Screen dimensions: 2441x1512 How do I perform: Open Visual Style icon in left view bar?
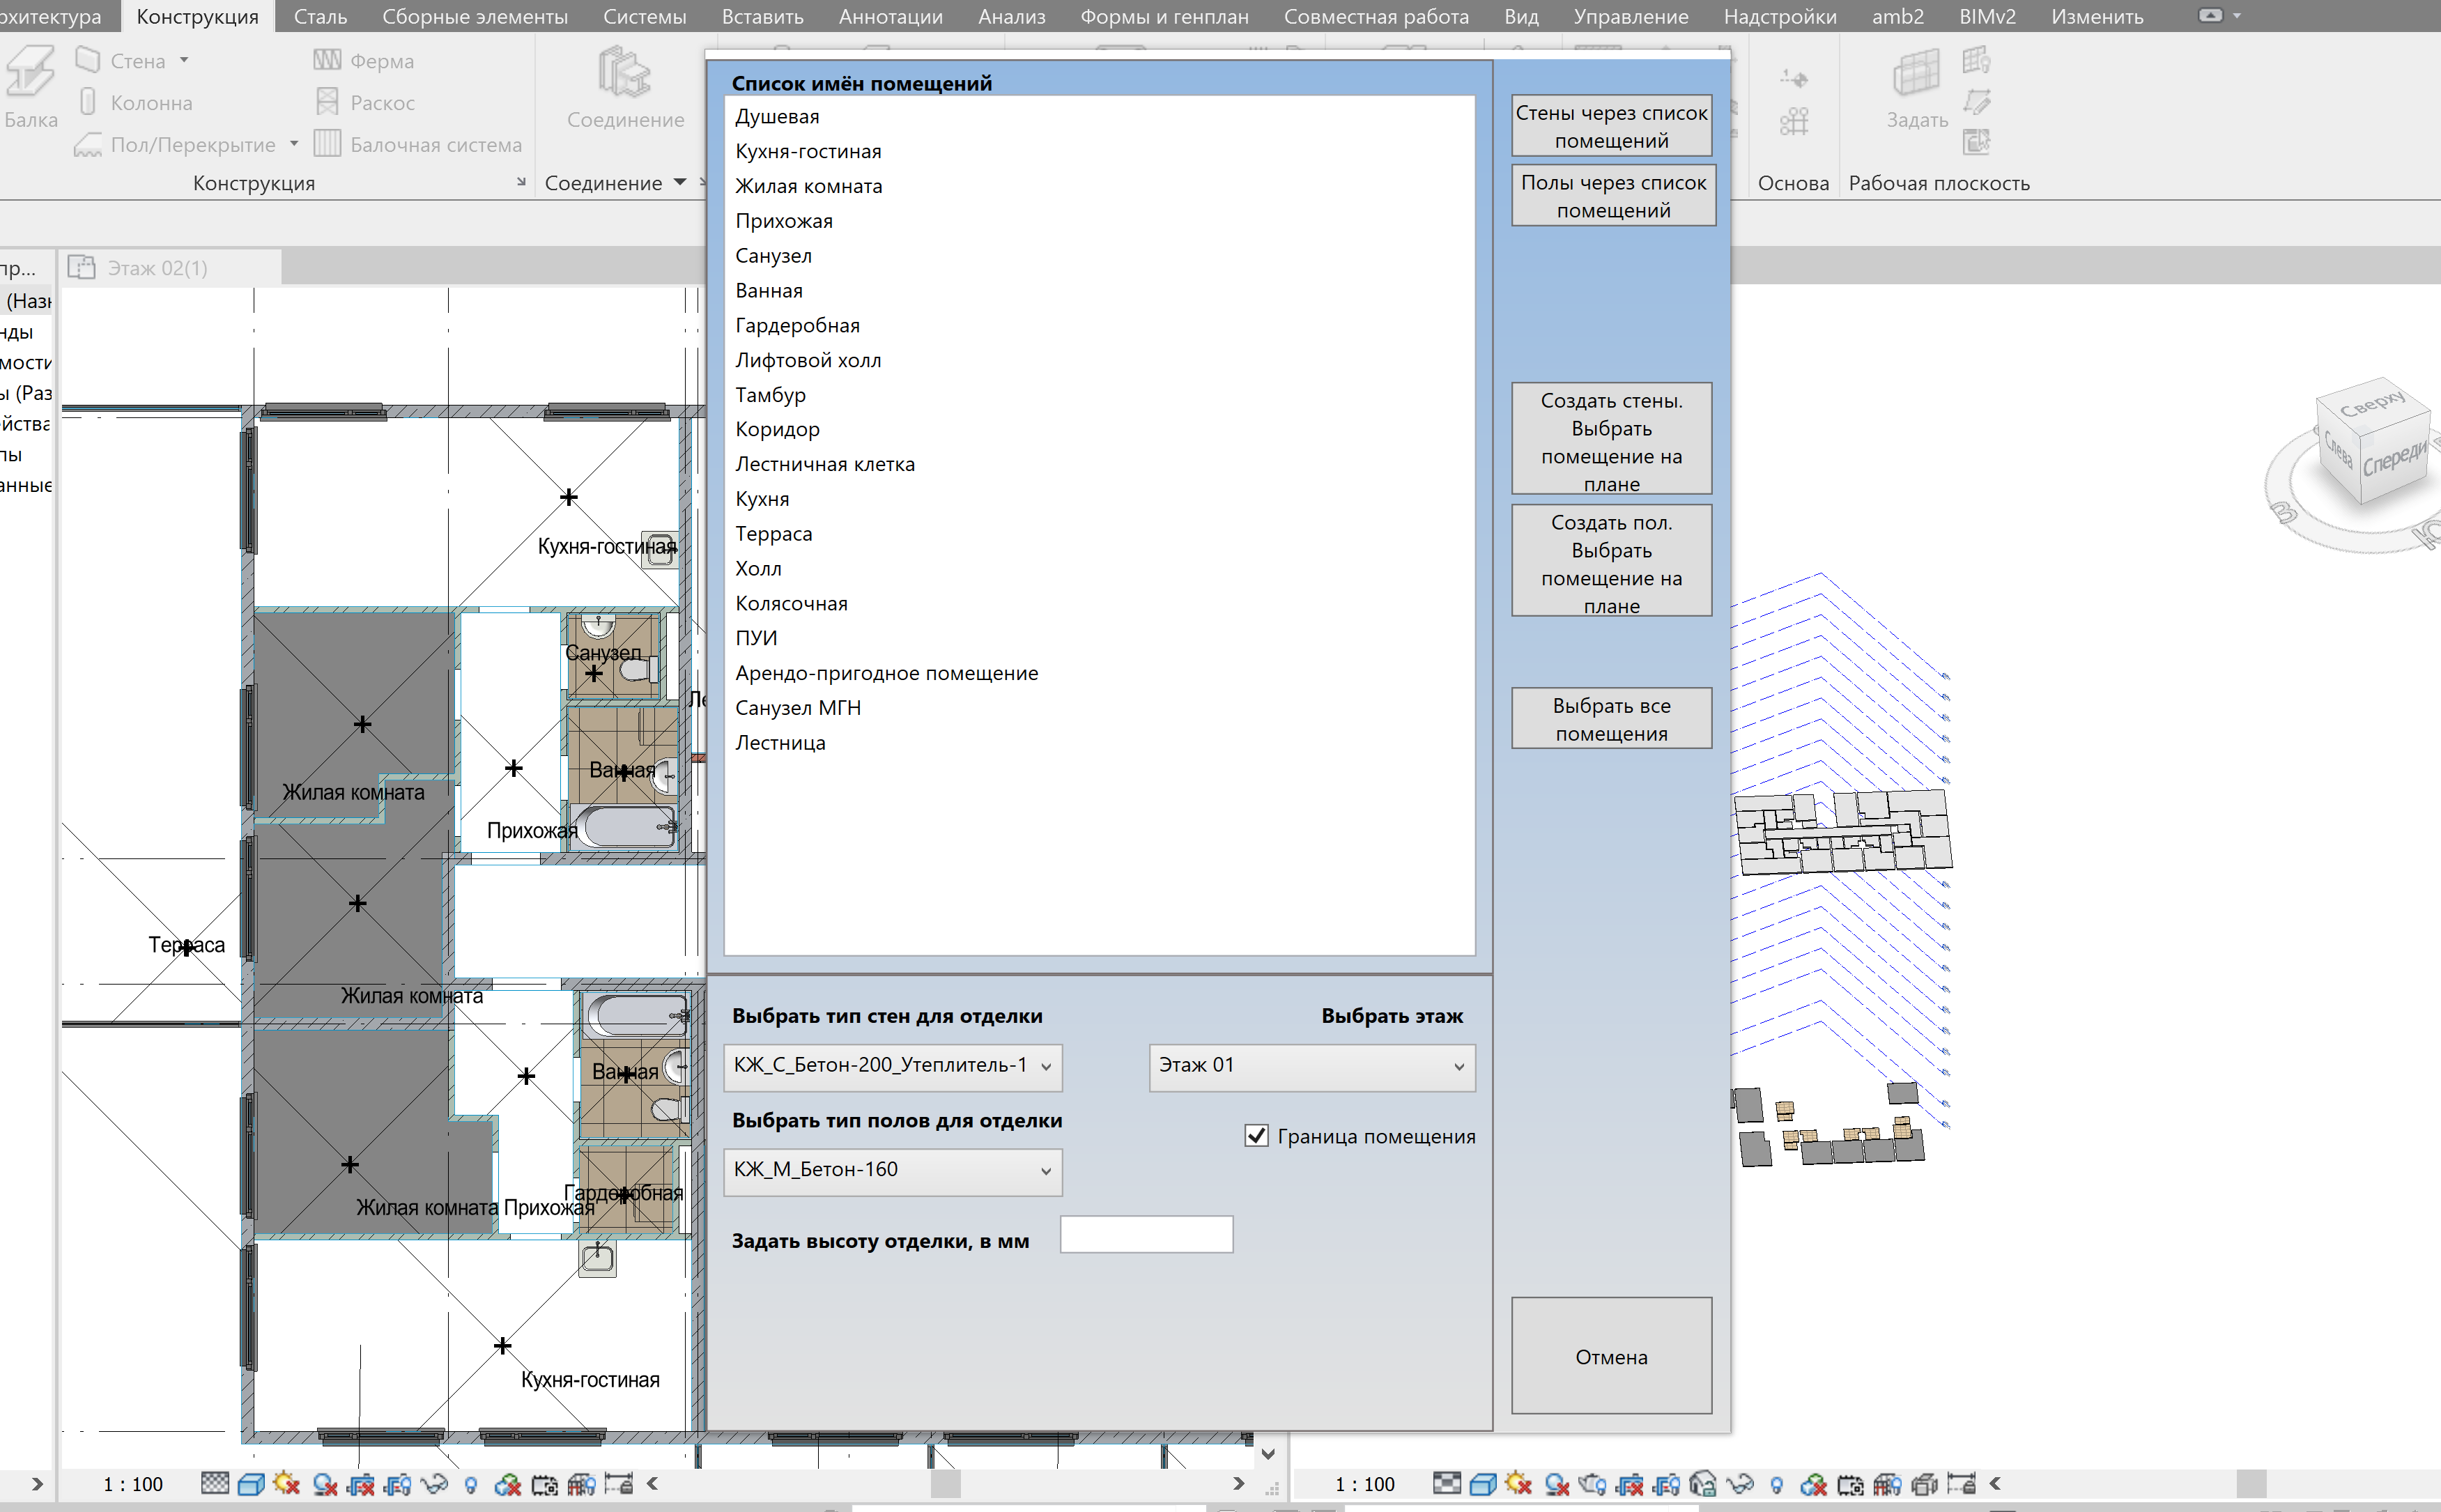(x=251, y=1483)
